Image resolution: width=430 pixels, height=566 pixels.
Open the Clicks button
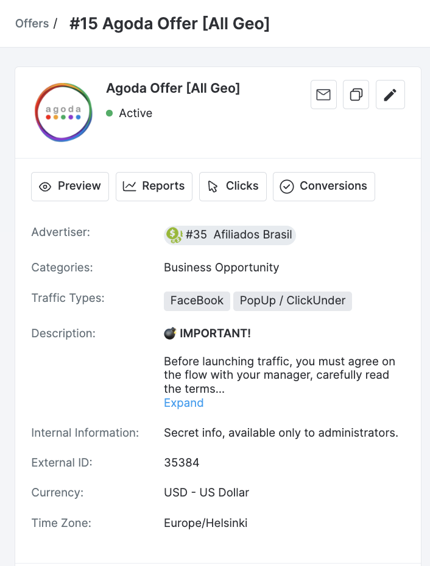pyautogui.click(x=233, y=186)
